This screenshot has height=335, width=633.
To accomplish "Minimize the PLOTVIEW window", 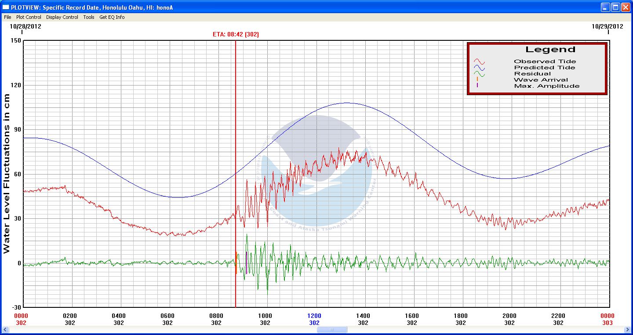I will (x=606, y=7).
